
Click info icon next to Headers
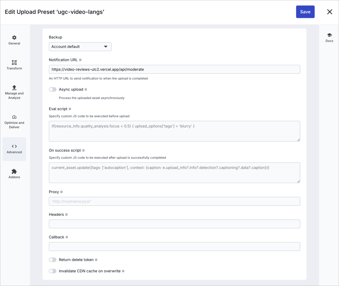point(66,214)
